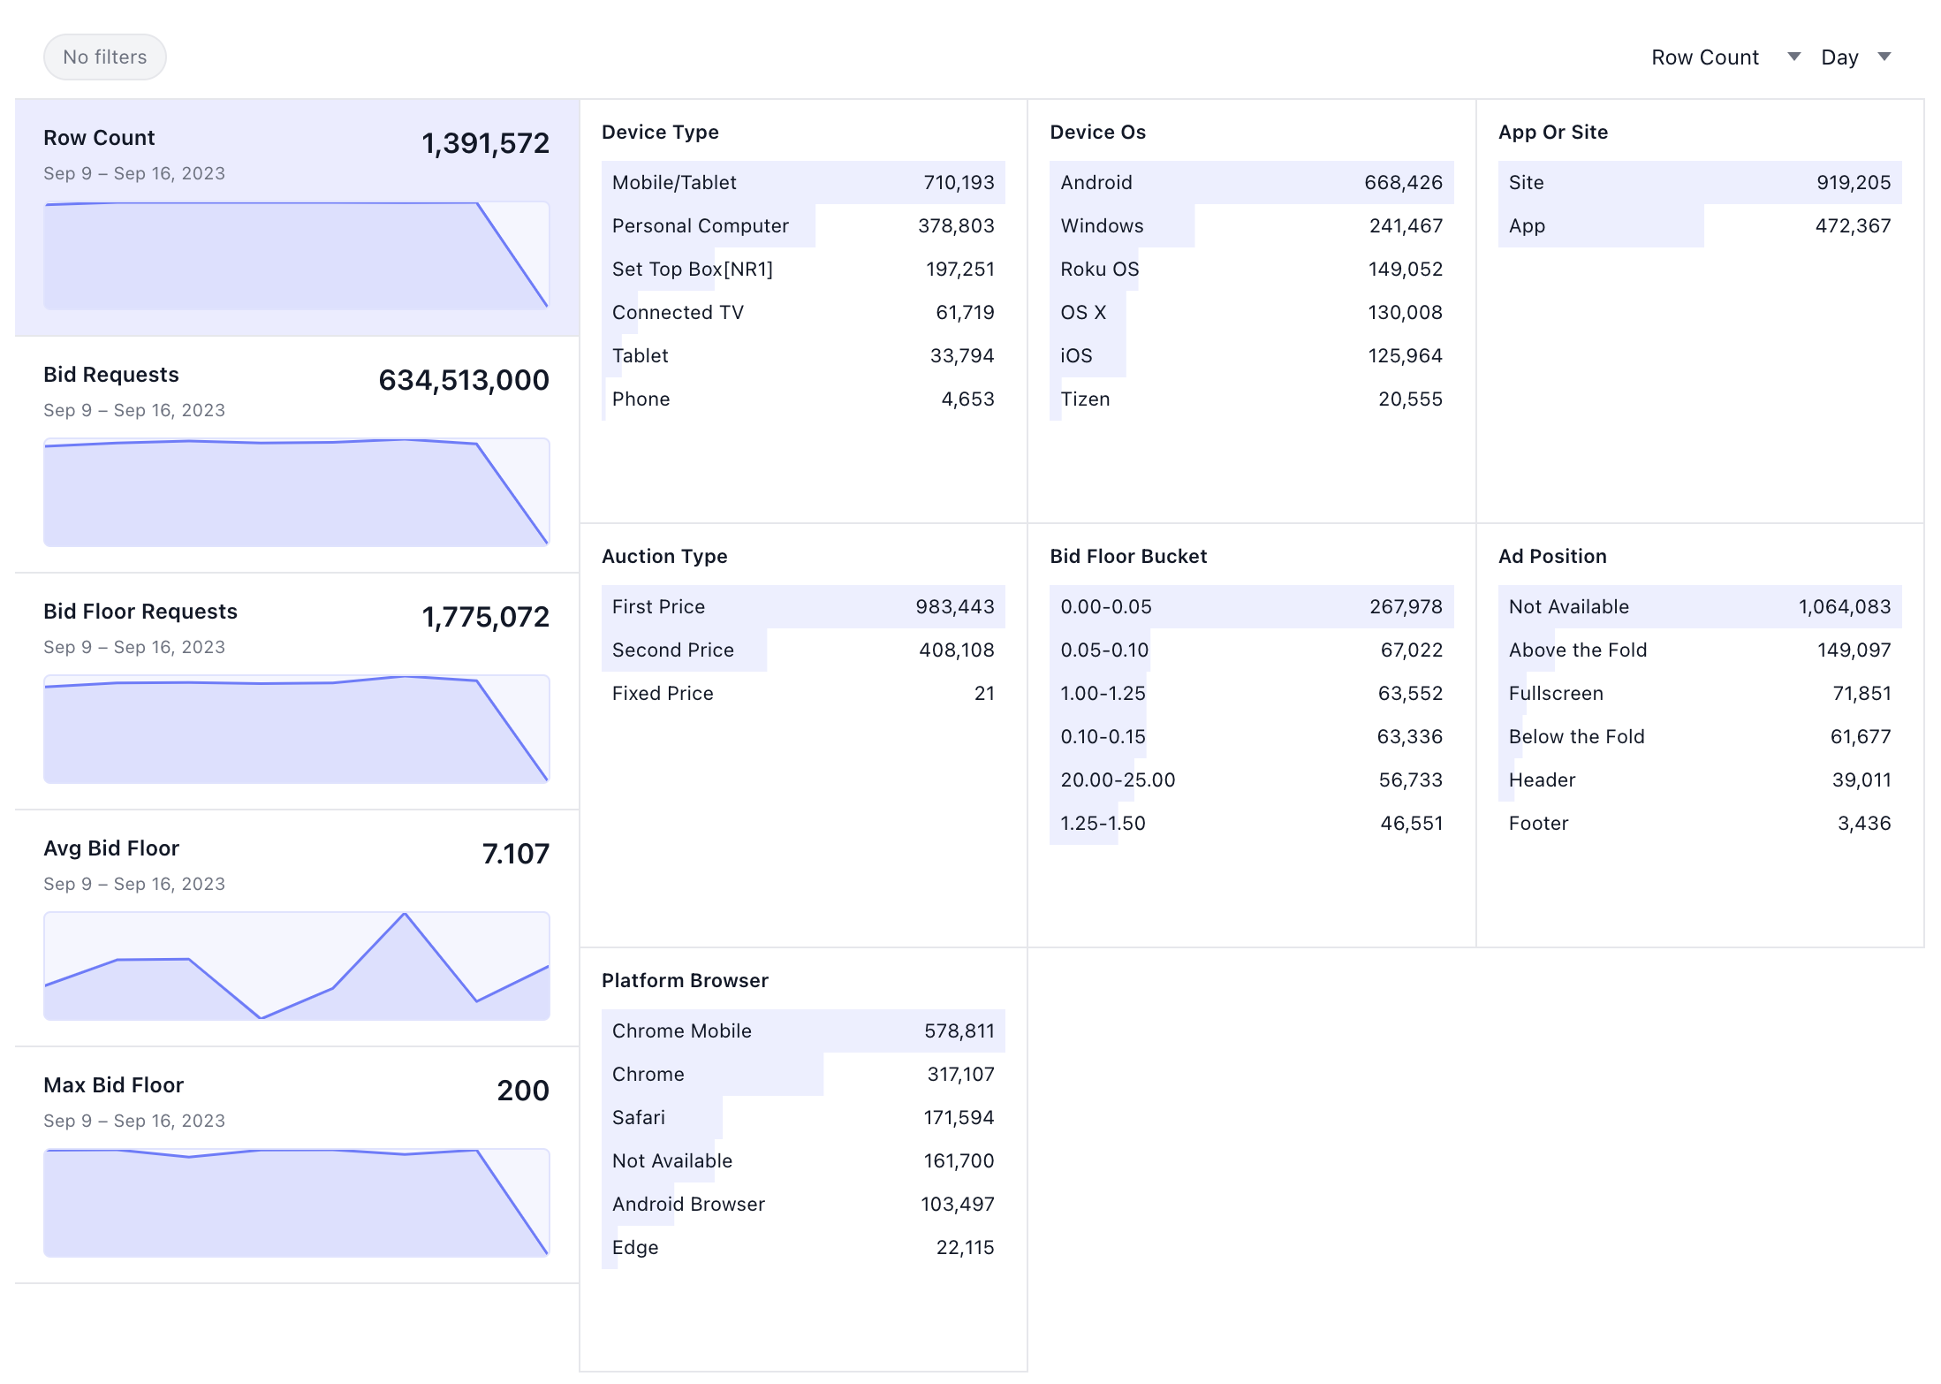1941x1384 pixels.
Task: Click the No filters button
Action: [104, 56]
